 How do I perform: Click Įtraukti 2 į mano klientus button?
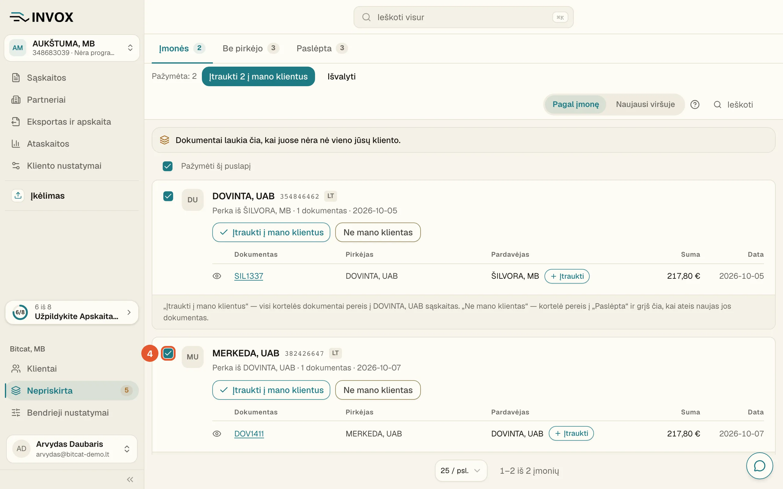[x=258, y=76]
